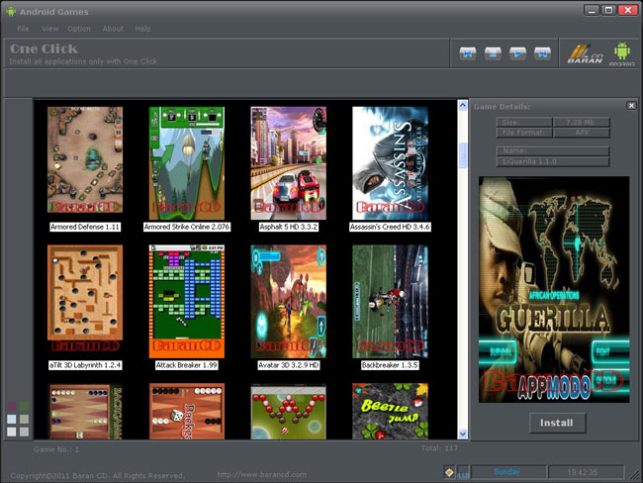Click the 'One Click' heading
Screen dimensions: 643x483
point(44,48)
